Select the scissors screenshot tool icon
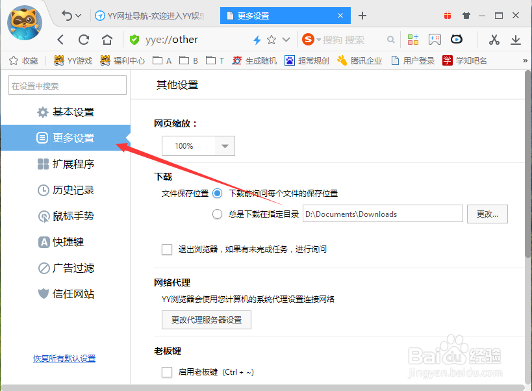Image resolution: width=532 pixels, height=391 pixels. (494, 39)
